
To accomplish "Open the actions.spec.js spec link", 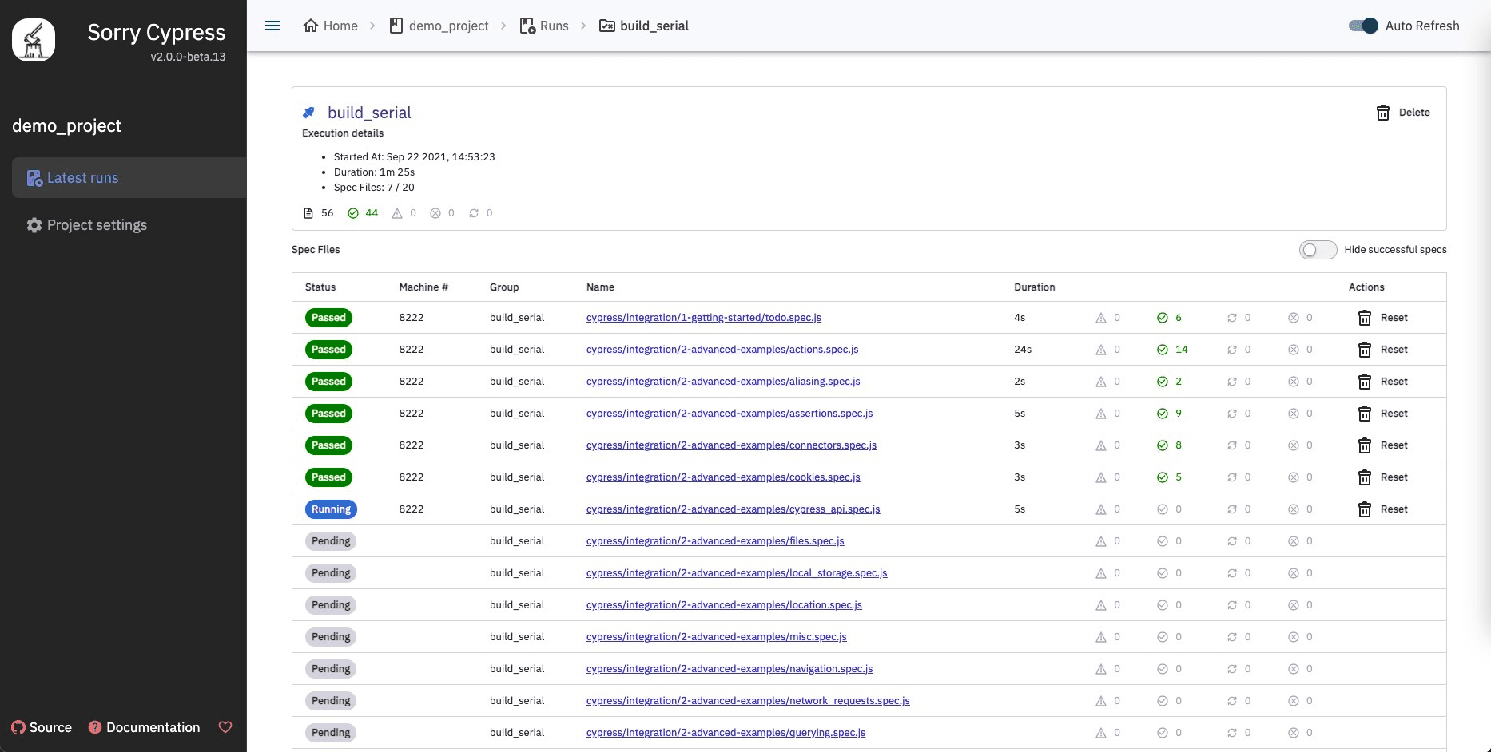I will (x=722, y=350).
